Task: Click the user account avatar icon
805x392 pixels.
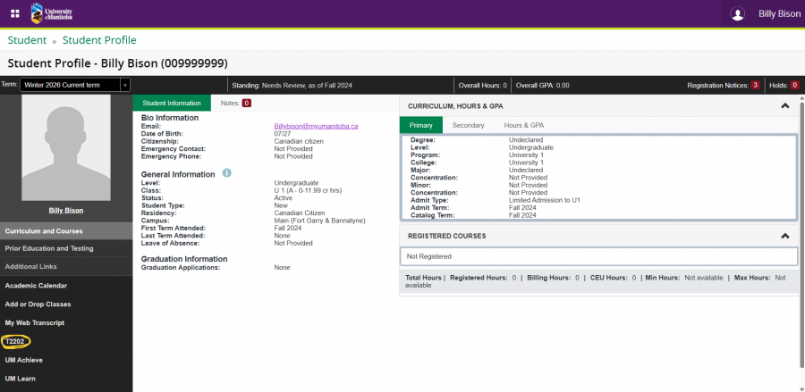Action: (x=737, y=13)
